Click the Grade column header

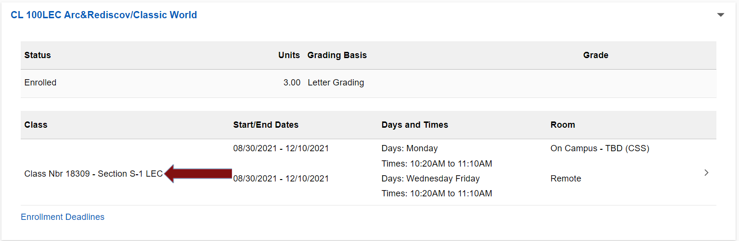click(x=596, y=55)
